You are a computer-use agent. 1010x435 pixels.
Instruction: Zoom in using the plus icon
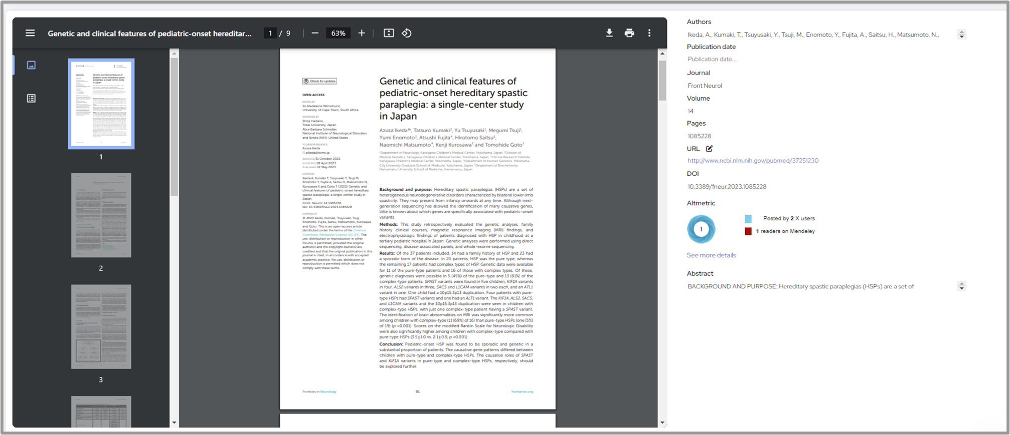click(362, 33)
